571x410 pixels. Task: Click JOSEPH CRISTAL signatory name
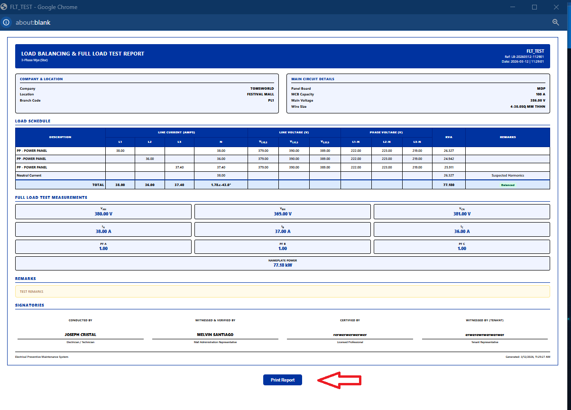pyautogui.click(x=80, y=335)
